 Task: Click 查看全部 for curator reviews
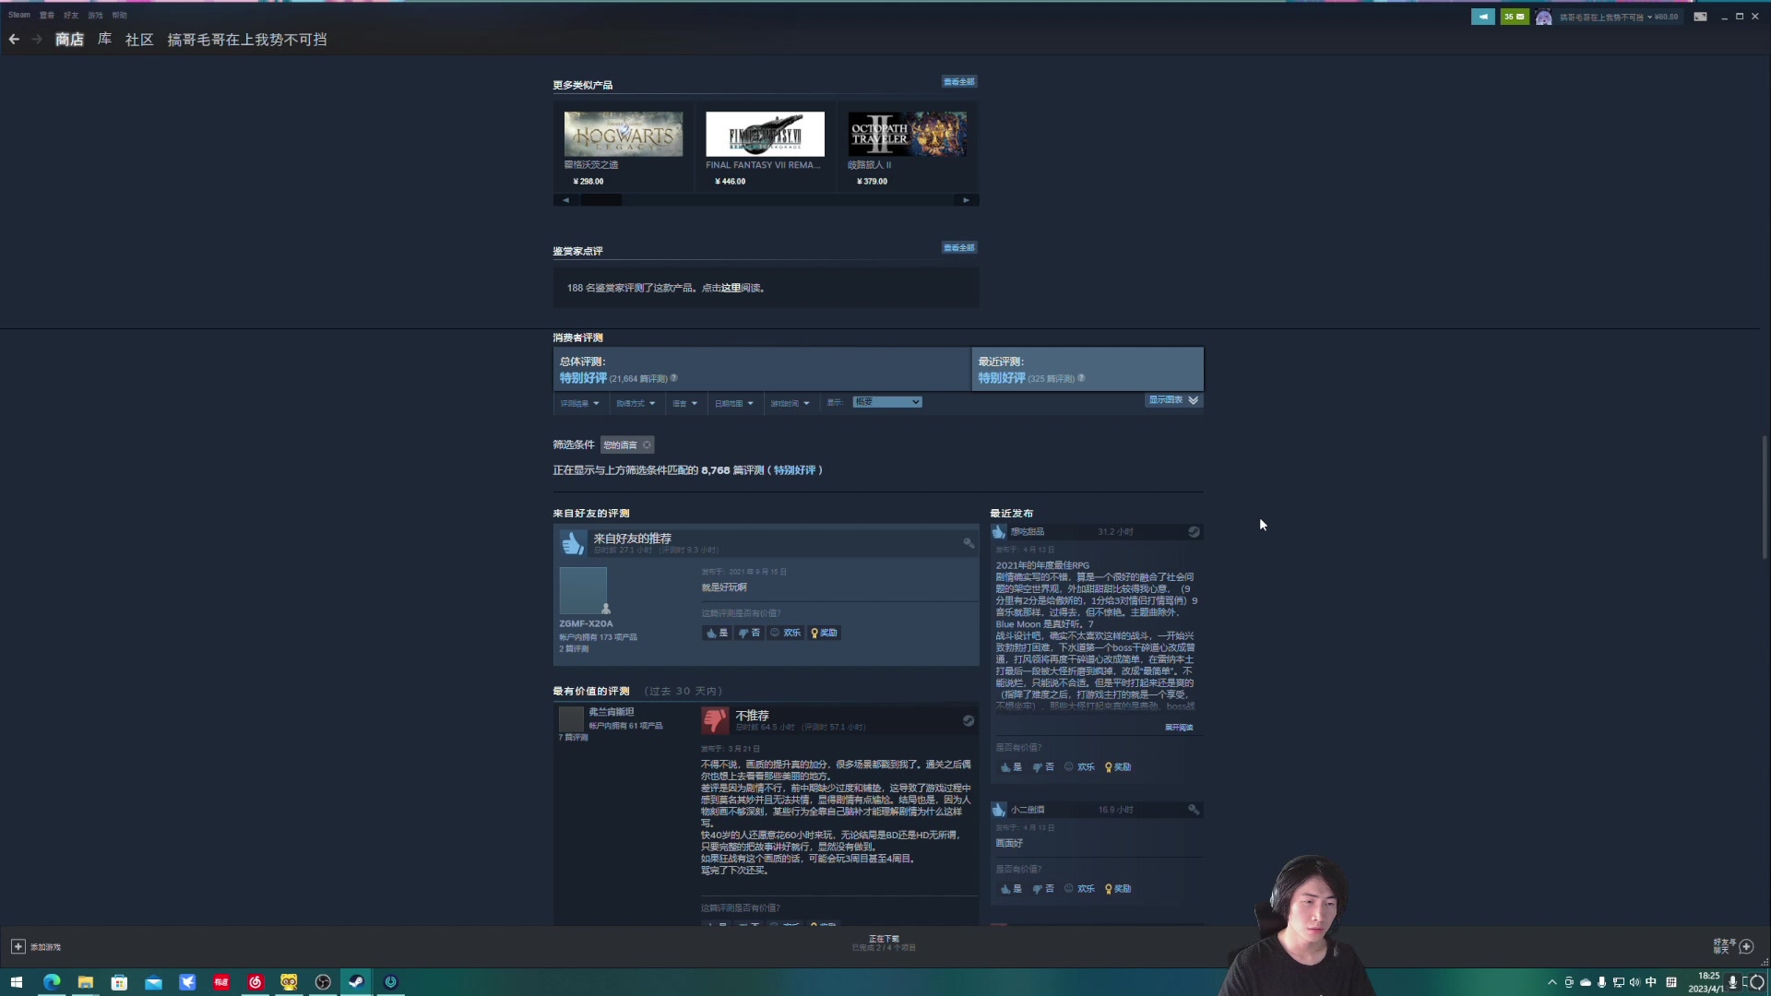958,248
